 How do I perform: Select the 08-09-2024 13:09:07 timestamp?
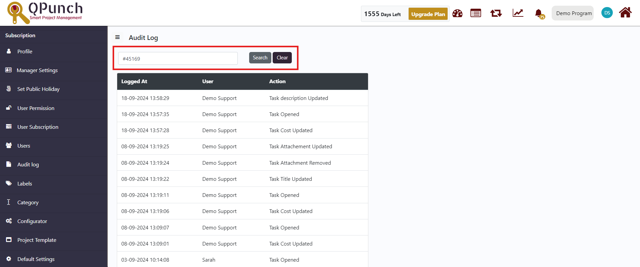145,227
